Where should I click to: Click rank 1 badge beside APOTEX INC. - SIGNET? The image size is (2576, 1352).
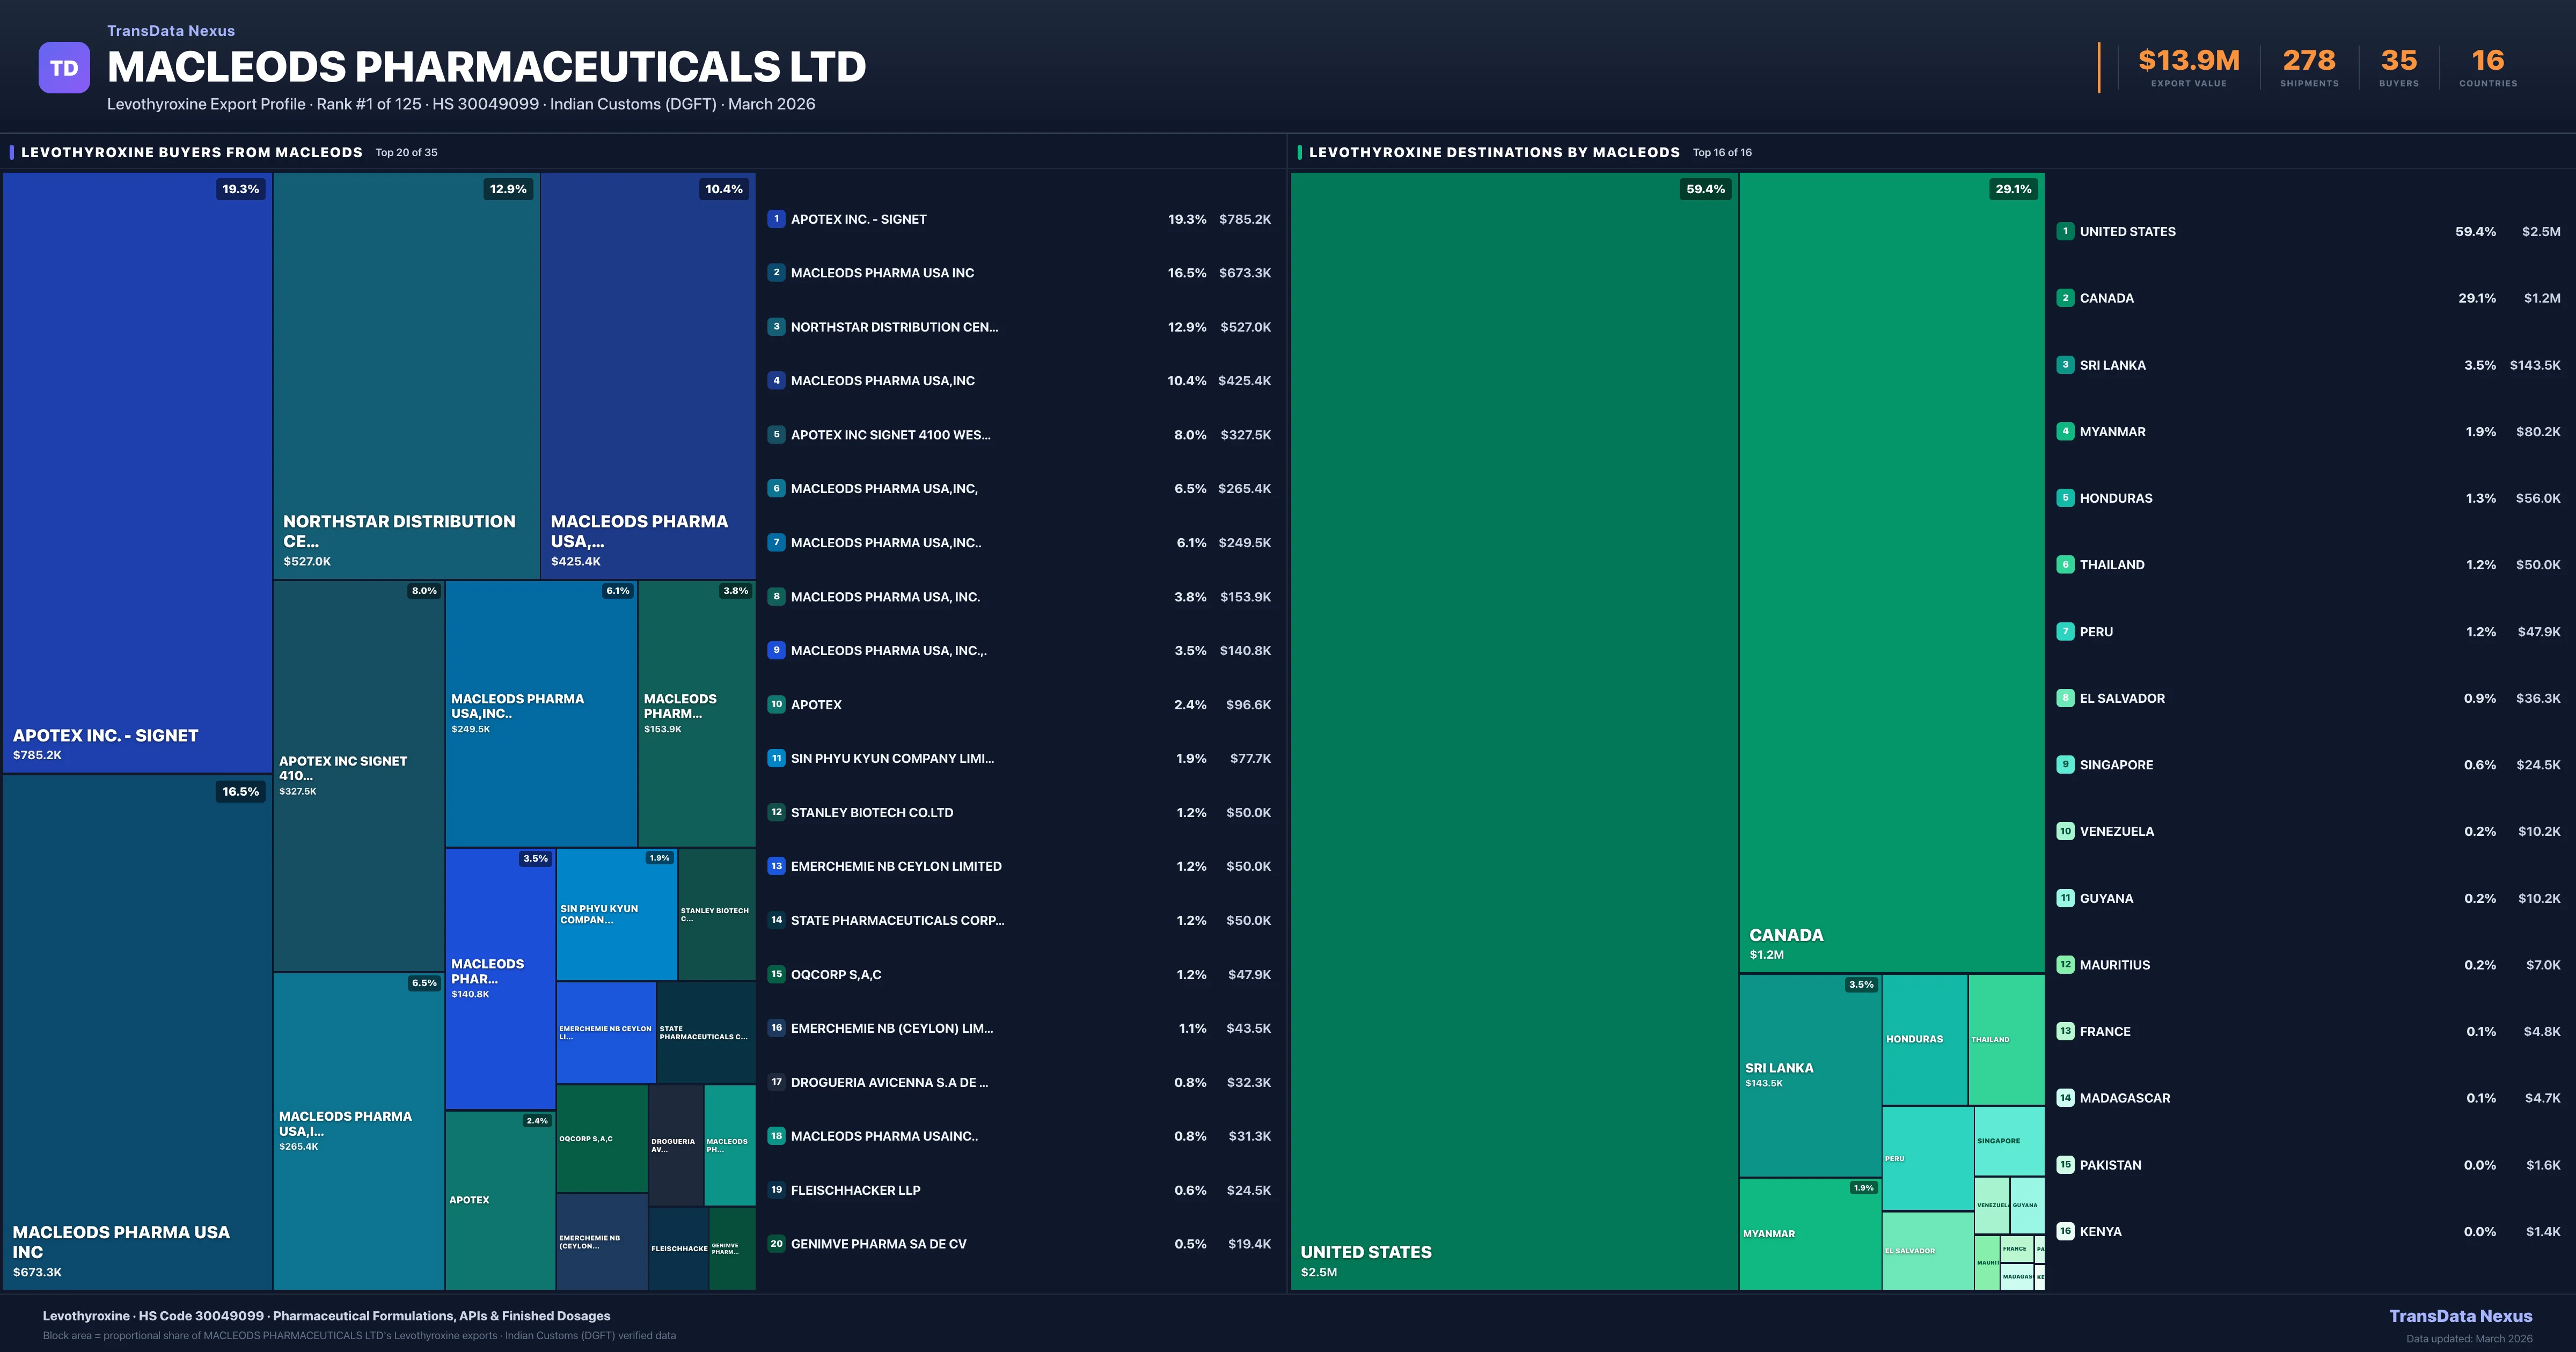coord(776,219)
